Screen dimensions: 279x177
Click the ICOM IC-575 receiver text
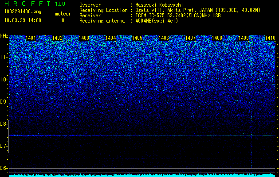tap(178, 15)
